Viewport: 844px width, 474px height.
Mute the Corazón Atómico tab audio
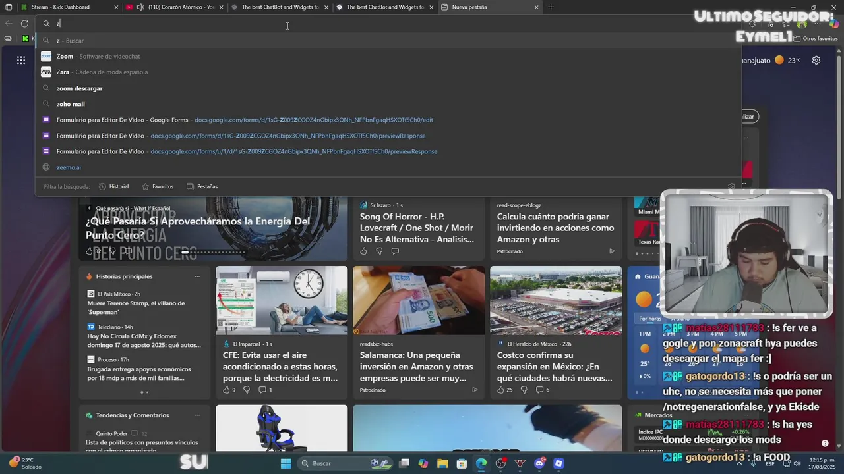pyautogui.click(x=140, y=7)
